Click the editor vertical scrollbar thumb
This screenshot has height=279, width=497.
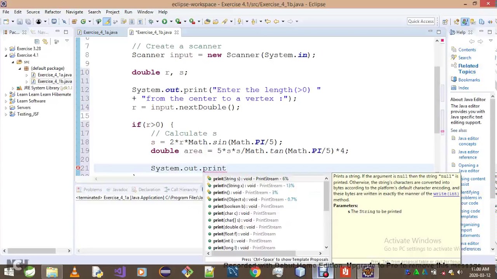(437, 99)
